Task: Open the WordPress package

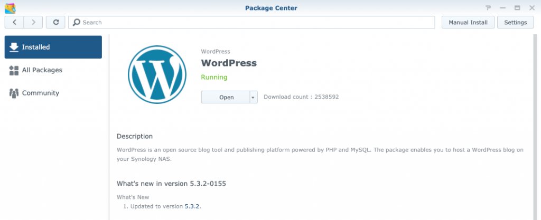Action: (226, 98)
